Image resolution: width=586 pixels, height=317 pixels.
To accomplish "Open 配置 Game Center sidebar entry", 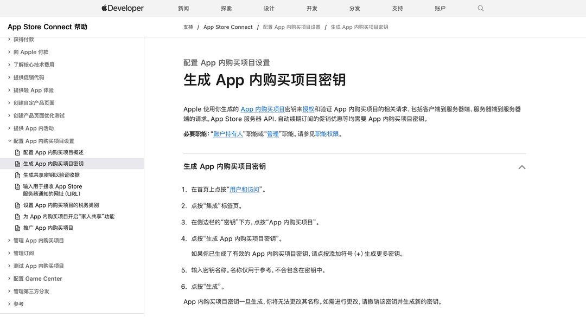I will coord(38,279).
